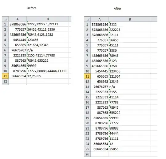Select cell 25855 in After row 25

click(x=130, y=149)
